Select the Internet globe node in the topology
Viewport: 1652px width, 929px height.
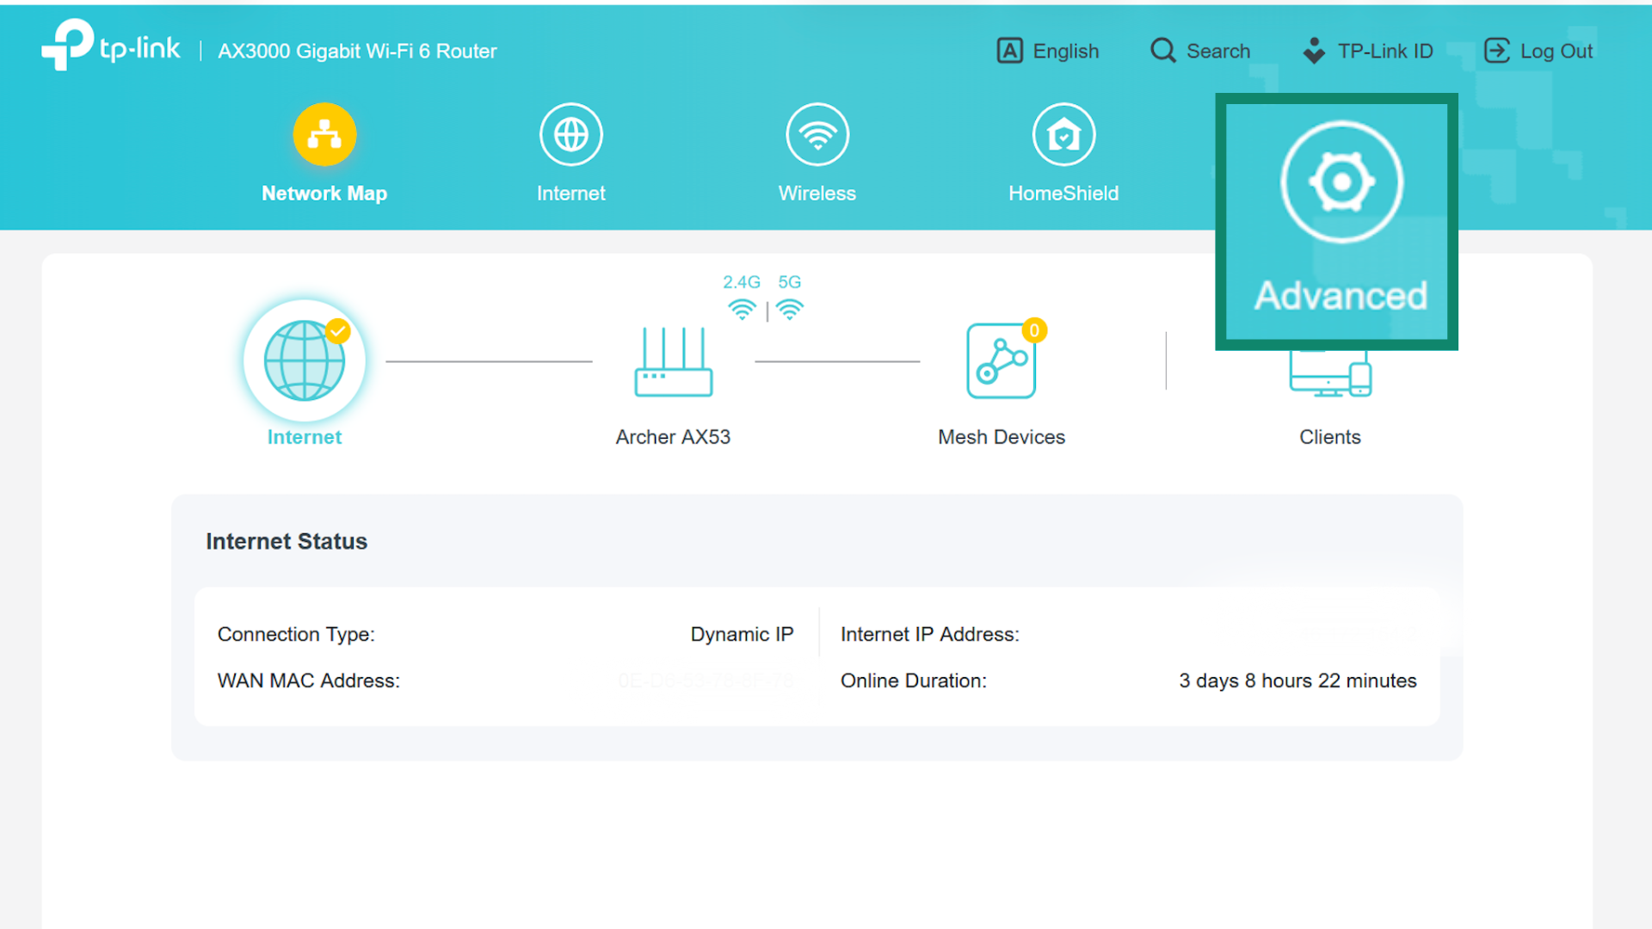click(x=304, y=360)
